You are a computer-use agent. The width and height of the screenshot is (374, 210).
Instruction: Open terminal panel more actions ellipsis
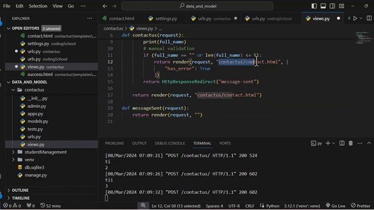coord(360,143)
